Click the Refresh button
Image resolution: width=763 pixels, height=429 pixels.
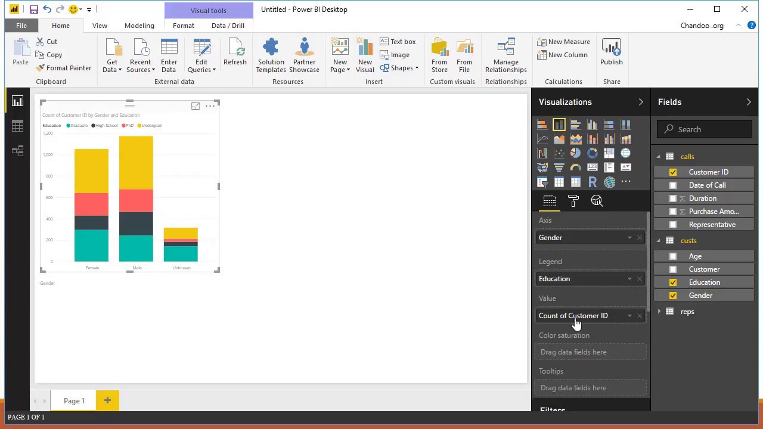coord(235,52)
